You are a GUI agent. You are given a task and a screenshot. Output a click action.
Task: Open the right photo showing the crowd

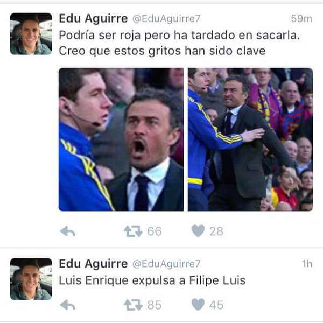250,139
